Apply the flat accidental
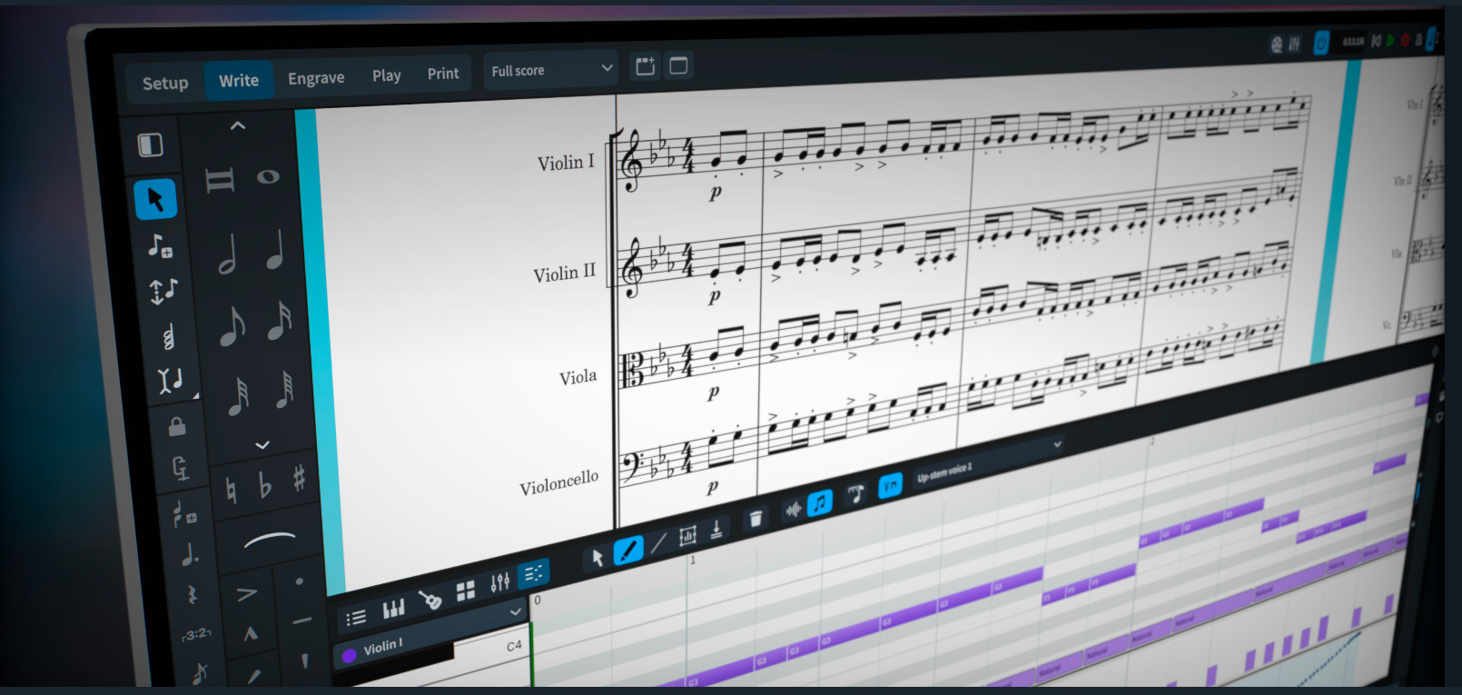This screenshot has height=695, width=1462. 265,485
